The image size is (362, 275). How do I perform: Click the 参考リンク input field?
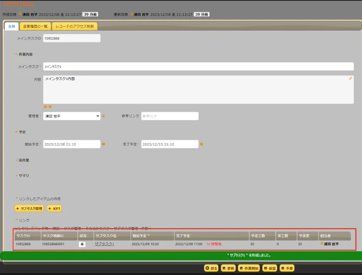pyautogui.click(x=170, y=116)
